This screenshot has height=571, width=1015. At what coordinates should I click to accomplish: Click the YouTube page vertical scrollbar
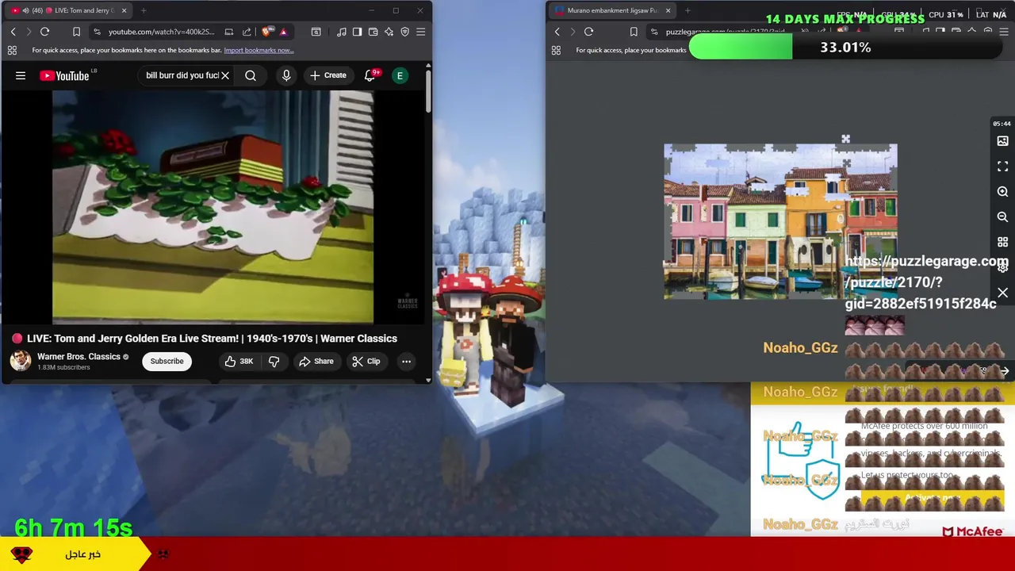(x=428, y=91)
